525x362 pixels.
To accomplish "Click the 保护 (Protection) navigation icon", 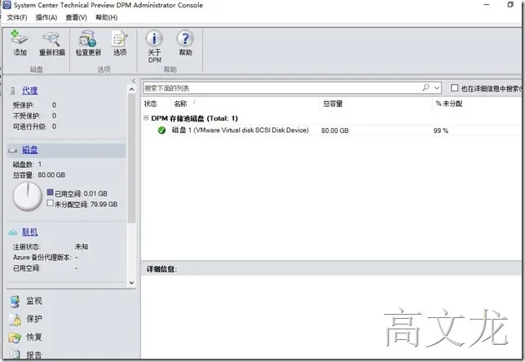I will coord(15,320).
